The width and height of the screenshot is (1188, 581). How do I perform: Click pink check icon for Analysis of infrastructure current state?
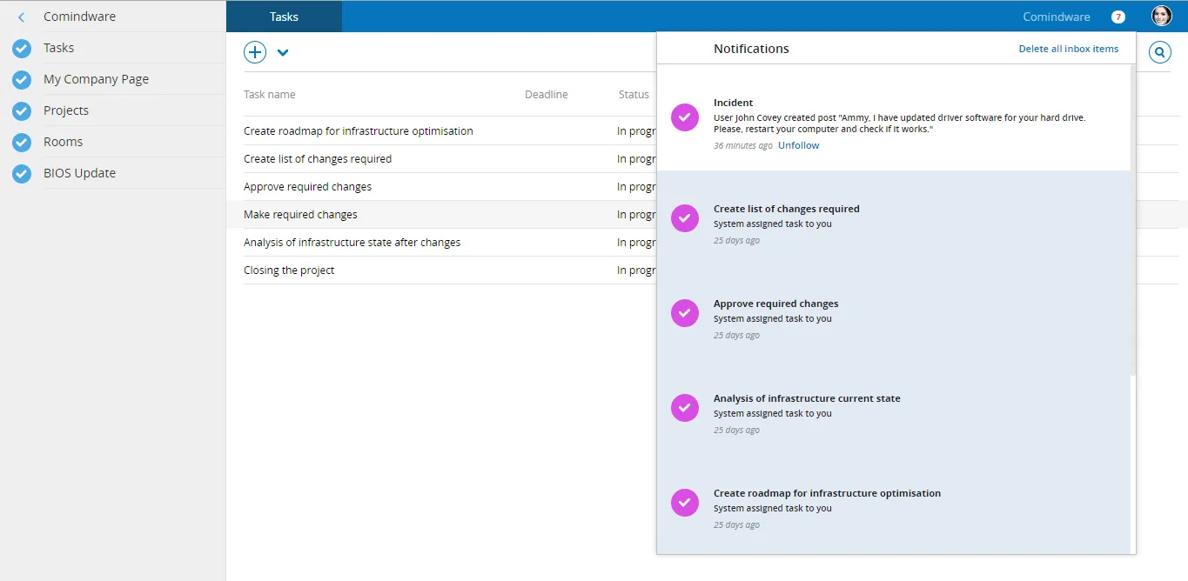pos(685,408)
